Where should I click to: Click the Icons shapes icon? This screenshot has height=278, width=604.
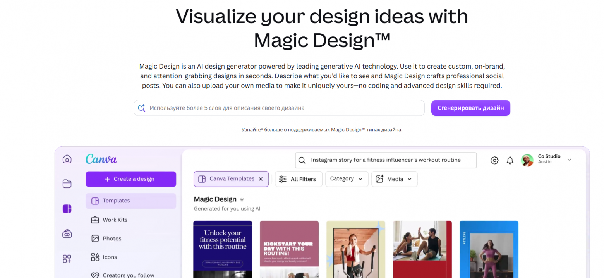point(95,257)
